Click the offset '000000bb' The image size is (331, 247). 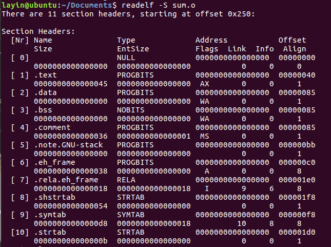click(297, 145)
